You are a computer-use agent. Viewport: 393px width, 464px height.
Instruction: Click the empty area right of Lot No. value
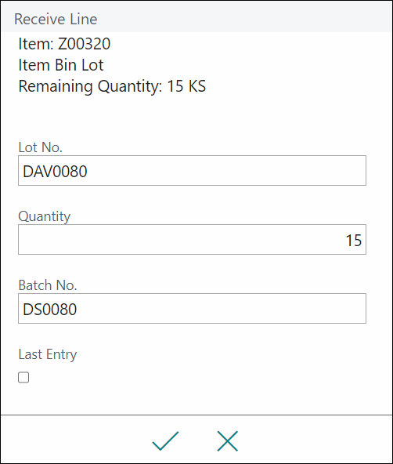(226, 171)
